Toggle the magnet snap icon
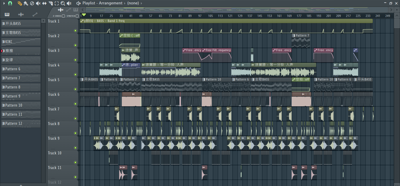The width and height of the screenshot is (400, 186). pos(10,3)
